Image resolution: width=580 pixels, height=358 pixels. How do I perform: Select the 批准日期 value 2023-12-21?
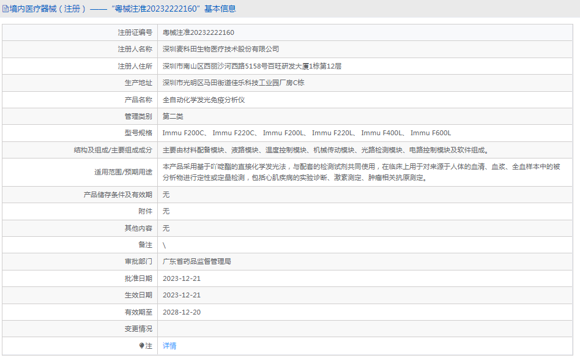pos(182,278)
